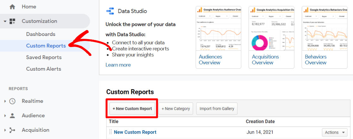Click the Custom Reports section heading
Image resolution: width=353 pixels, height=139 pixels.
pyautogui.click(x=130, y=92)
